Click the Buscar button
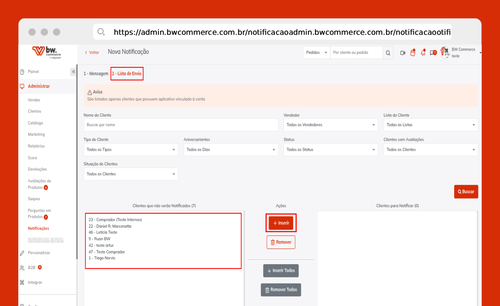Image resolution: width=500 pixels, height=306 pixels. pos(466,192)
